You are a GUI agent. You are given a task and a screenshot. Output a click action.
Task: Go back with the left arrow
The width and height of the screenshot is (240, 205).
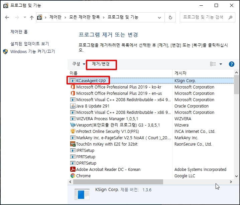(x=7, y=17)
